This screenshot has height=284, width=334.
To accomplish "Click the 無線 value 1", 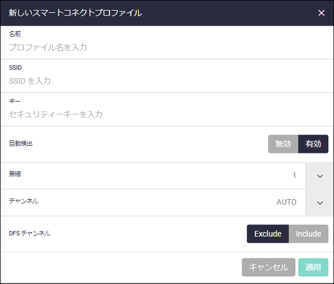I will pyautogui.click(x=294, y=175).
